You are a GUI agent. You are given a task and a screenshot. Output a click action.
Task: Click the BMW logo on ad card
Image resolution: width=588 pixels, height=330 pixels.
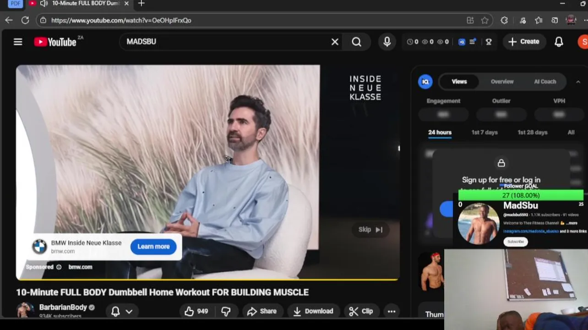[39, 247]
